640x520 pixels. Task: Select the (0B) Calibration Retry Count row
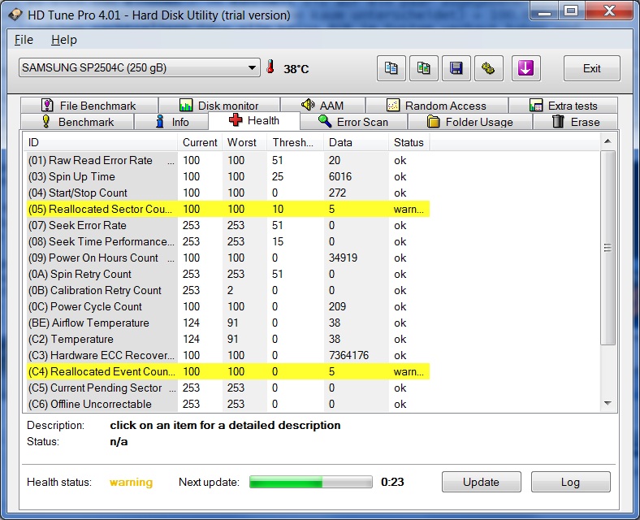[227, 290]
